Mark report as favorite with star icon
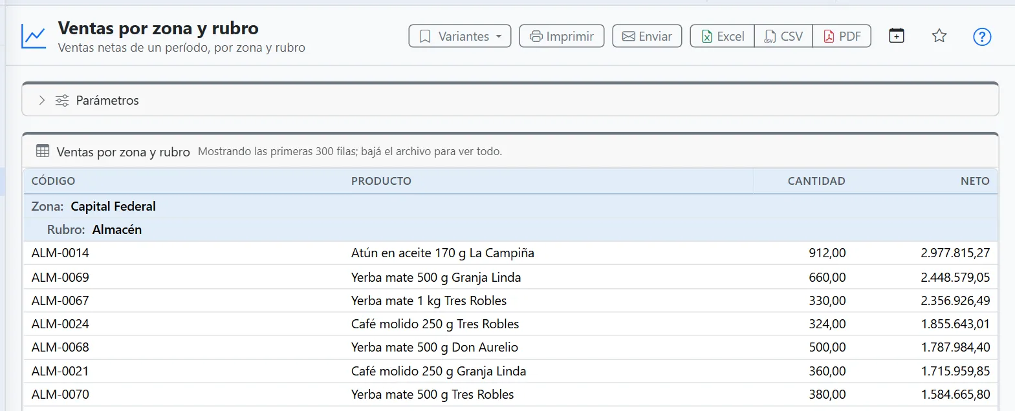 coord(939,36)
